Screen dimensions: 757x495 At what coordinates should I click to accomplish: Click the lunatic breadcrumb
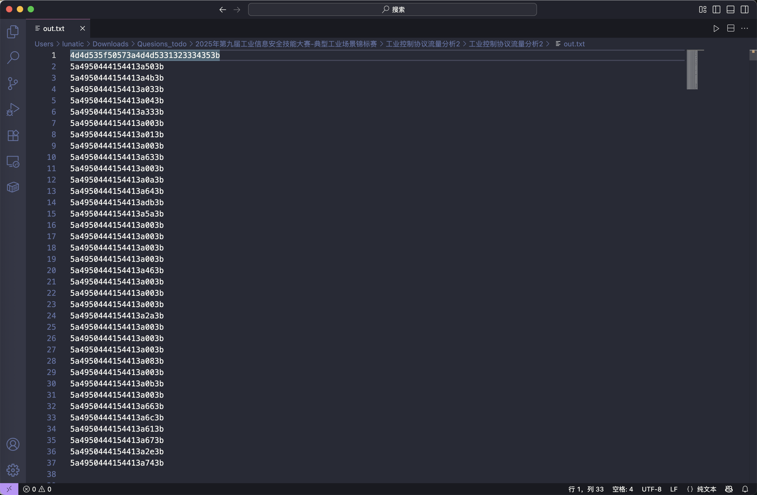(73, 44)
